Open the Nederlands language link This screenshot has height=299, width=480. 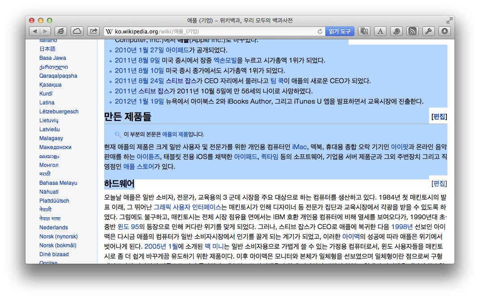[53, 228]
